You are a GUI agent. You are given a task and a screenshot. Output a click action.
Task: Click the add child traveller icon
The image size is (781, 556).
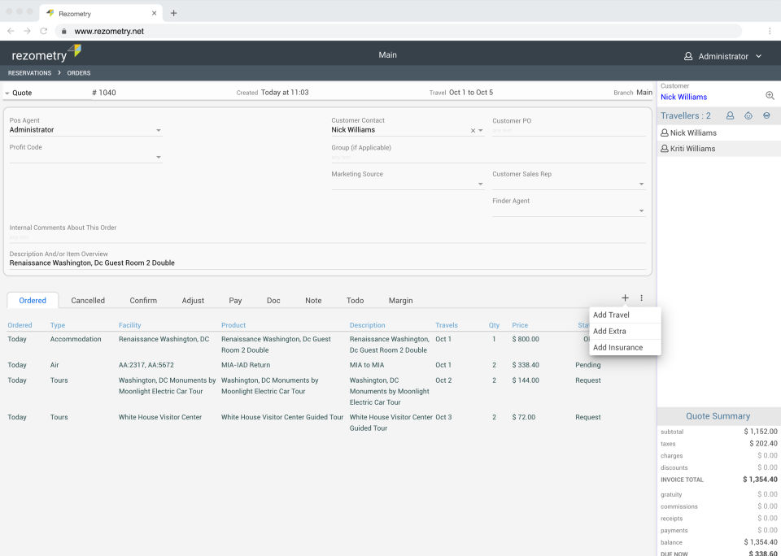click(x=748, y=116)
